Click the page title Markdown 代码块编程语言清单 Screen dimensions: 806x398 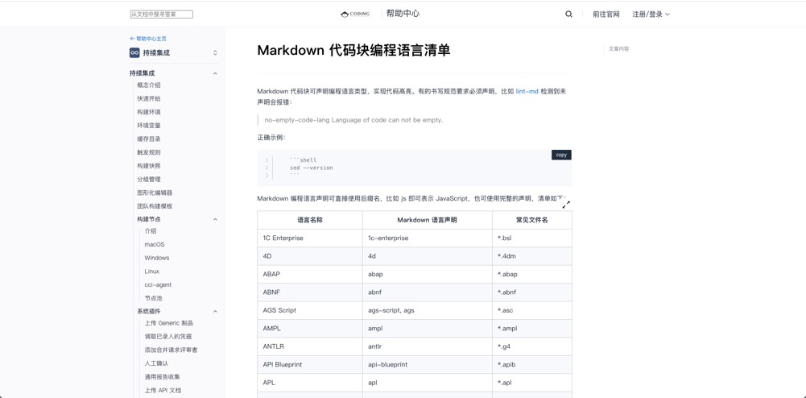coord(353,51)
